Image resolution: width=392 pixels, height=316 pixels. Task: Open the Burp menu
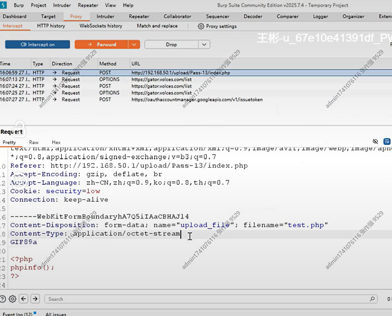(19, 5)
